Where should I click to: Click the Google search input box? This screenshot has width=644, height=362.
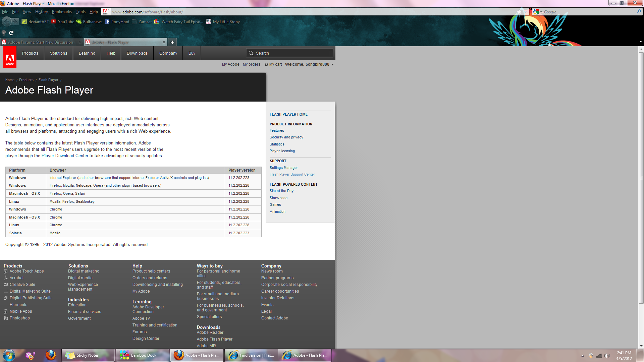pos(589,12)
